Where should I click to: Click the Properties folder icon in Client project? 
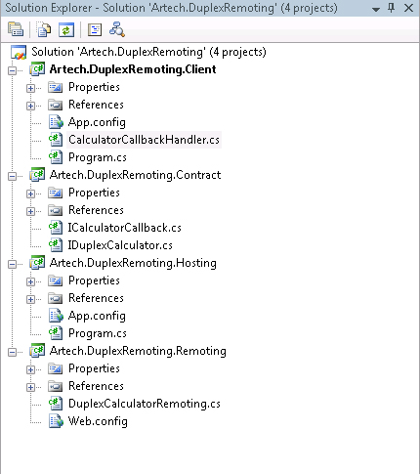click(x=56, y=87)
